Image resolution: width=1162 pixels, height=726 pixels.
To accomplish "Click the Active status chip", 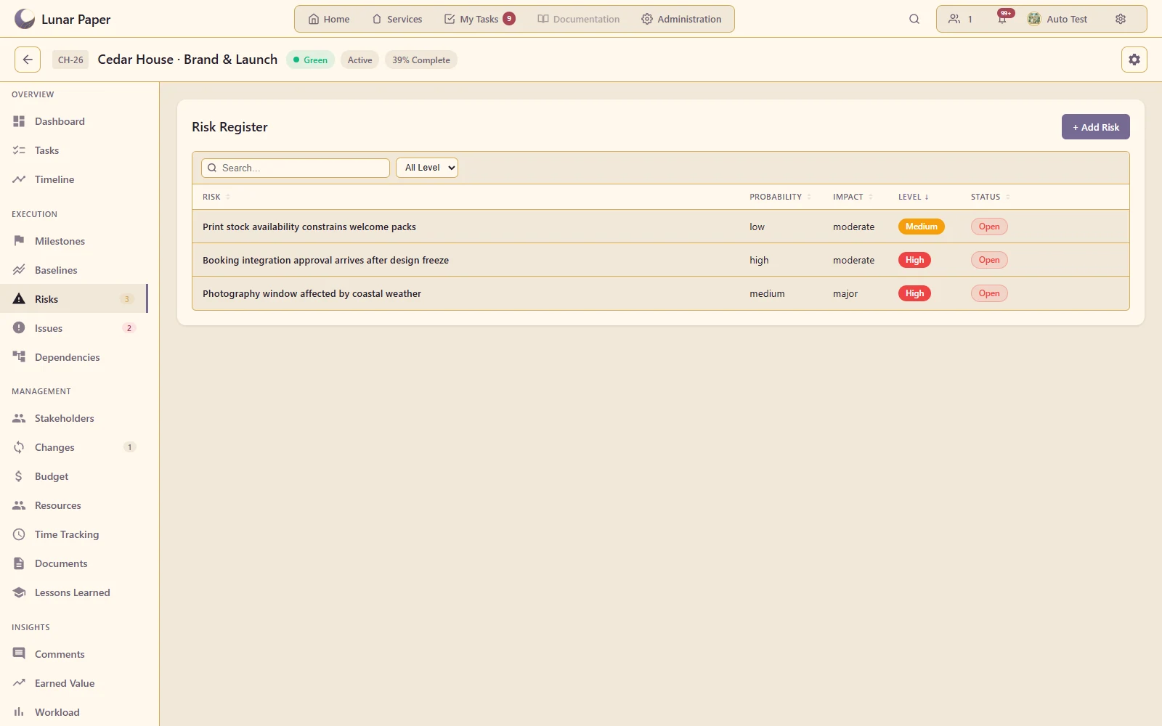I will pyautogui.click(x=359, y=60).
